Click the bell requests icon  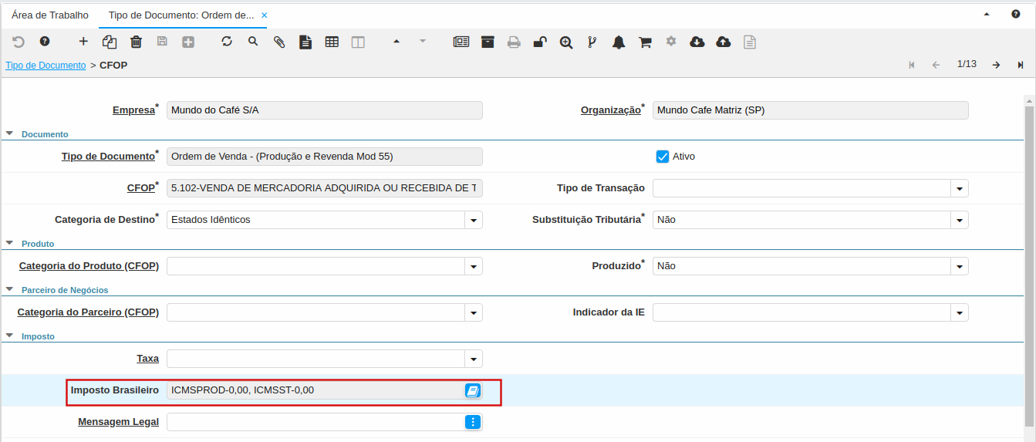click(x=619, y=42)
